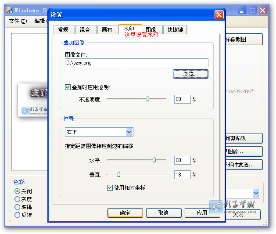
Task: Open the 文件 menu
Action: click(x=18, y=21)
